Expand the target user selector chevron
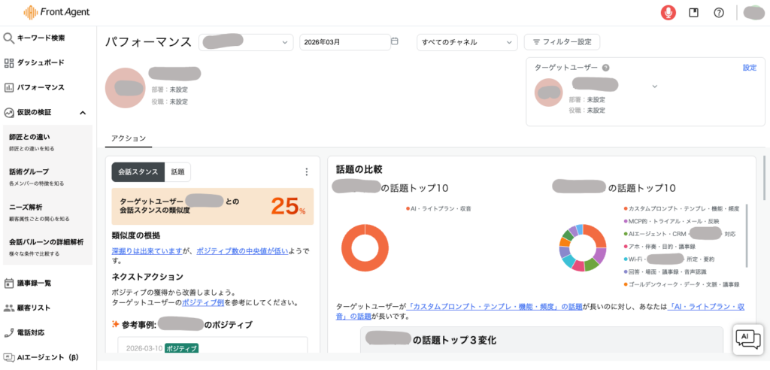 coord(654,86)
